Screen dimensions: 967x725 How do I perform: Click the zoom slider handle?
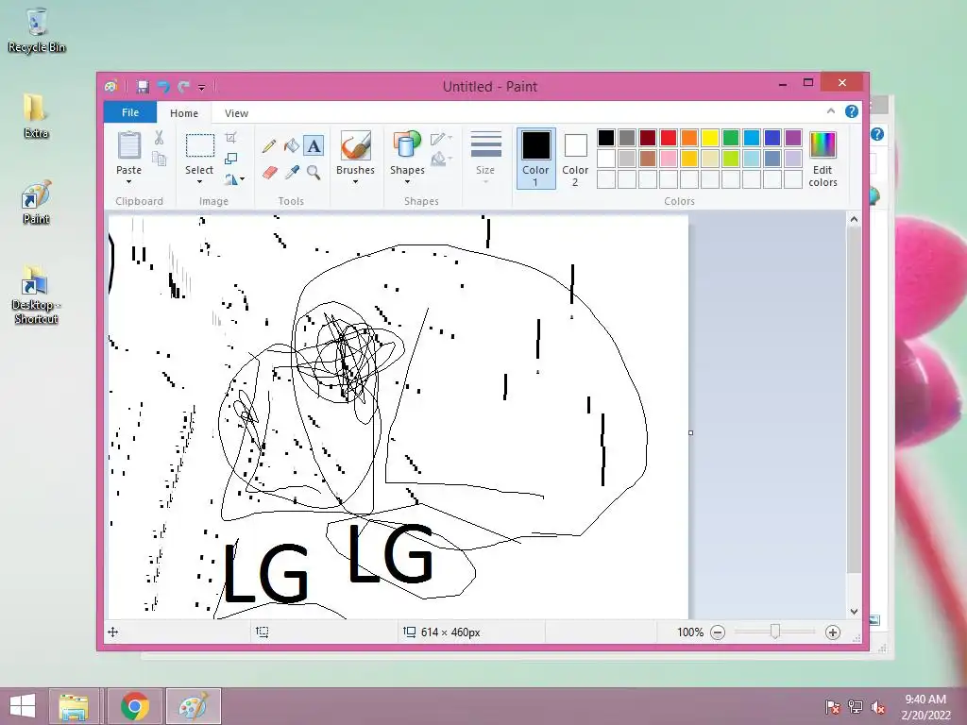[775, 632]
